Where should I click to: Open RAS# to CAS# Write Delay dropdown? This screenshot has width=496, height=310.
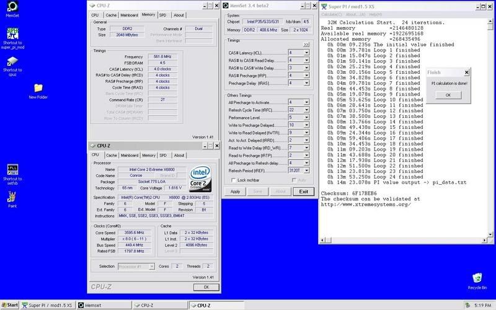pyautogui.click(x=306, y=68)
